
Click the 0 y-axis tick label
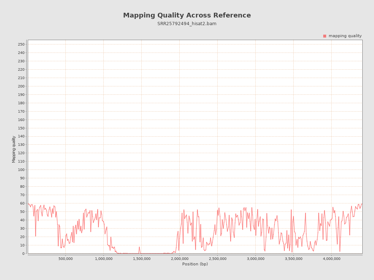(x=23, y=254)
